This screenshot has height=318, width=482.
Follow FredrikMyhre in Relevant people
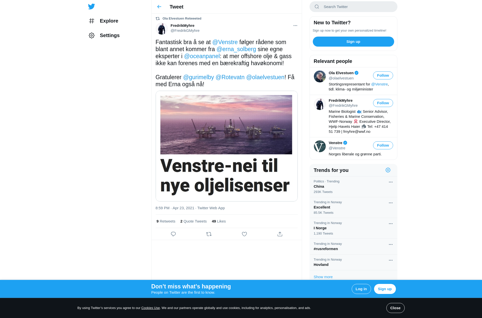(x=383, y=103)
